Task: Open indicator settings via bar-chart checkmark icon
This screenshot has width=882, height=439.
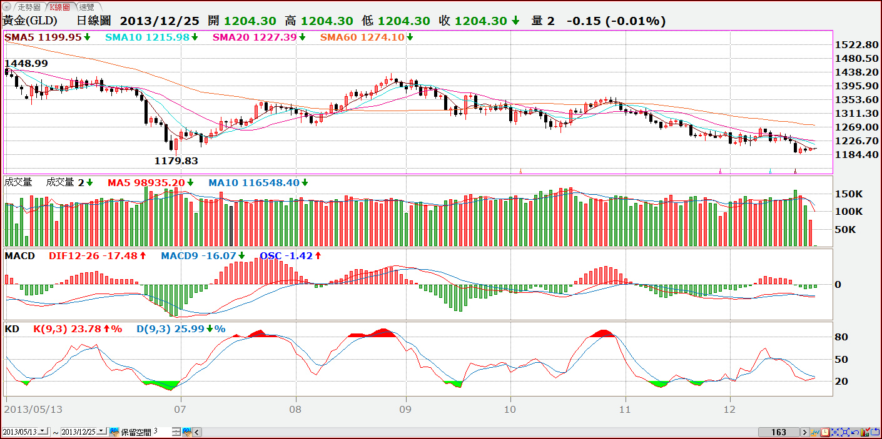Action: pos(864,432)
